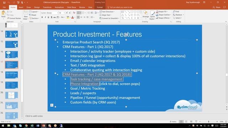The image size is (228, 128).
Task: Switch to the Transitions ribbon tab
Action: click(x=47, y=7)
